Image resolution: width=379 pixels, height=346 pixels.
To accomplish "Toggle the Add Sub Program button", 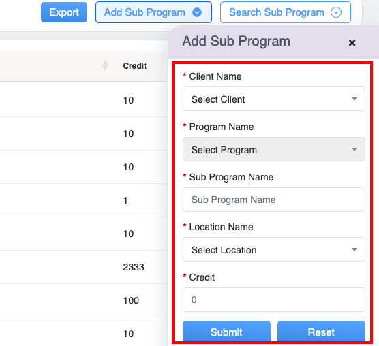I will tap(153, 12).
